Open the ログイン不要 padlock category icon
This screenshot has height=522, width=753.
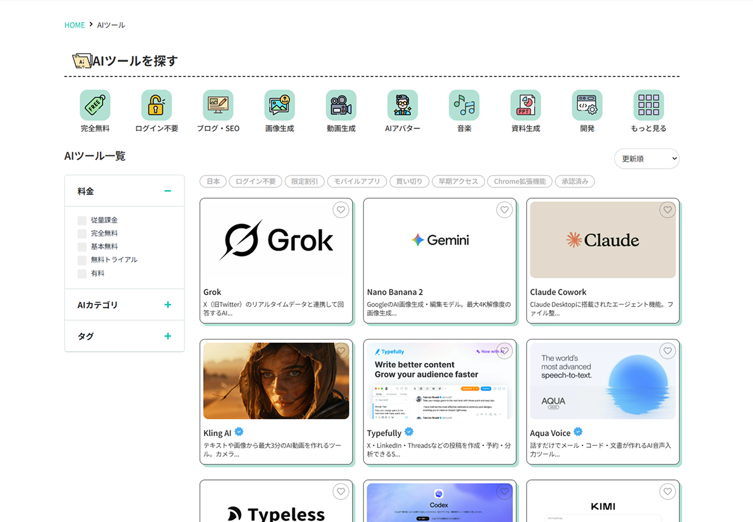click(156, 105)
